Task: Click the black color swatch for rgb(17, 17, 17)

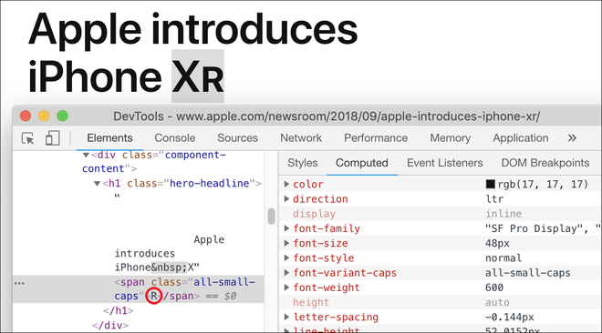Action: pos(491,184)
